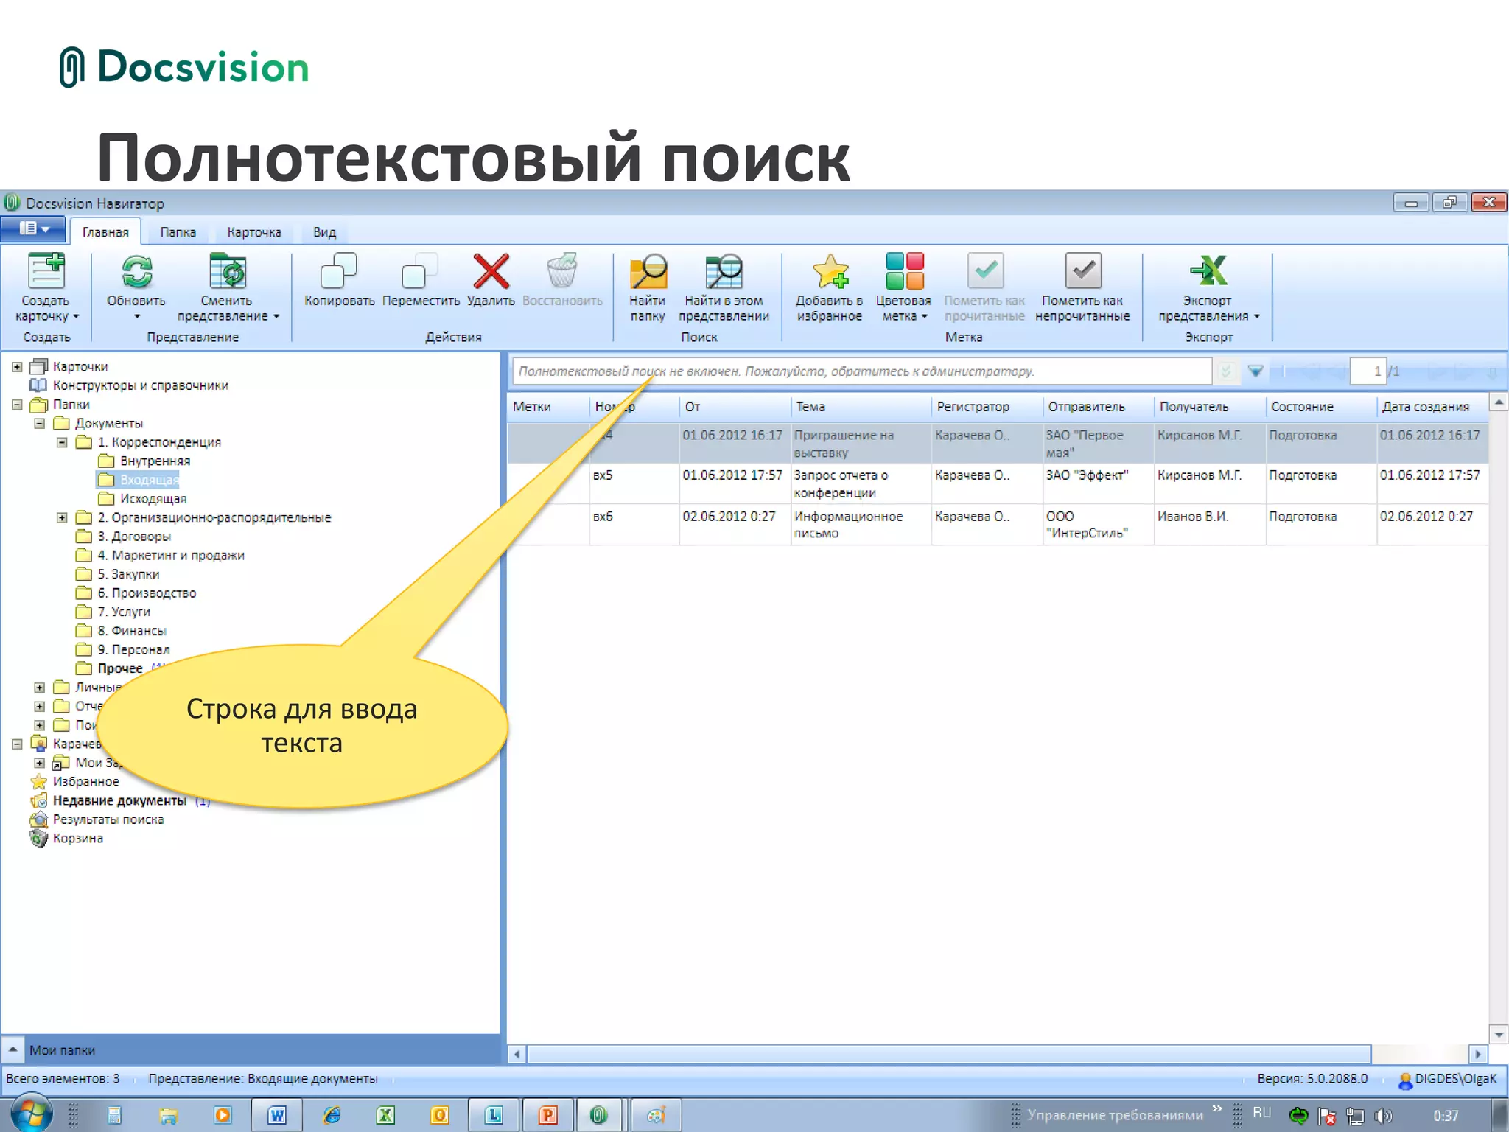Click the Копировать icon
This screenshot has width=1509, height=1132.
pos(339,270)
